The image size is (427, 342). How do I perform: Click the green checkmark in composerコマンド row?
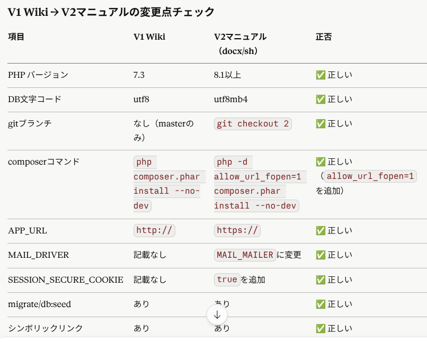[x=320, y=162]
